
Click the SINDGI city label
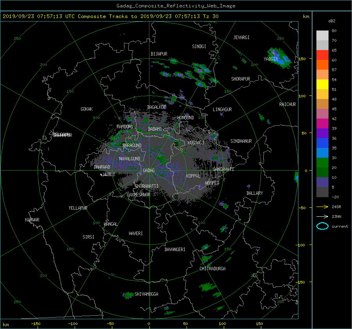pos(199,47)
